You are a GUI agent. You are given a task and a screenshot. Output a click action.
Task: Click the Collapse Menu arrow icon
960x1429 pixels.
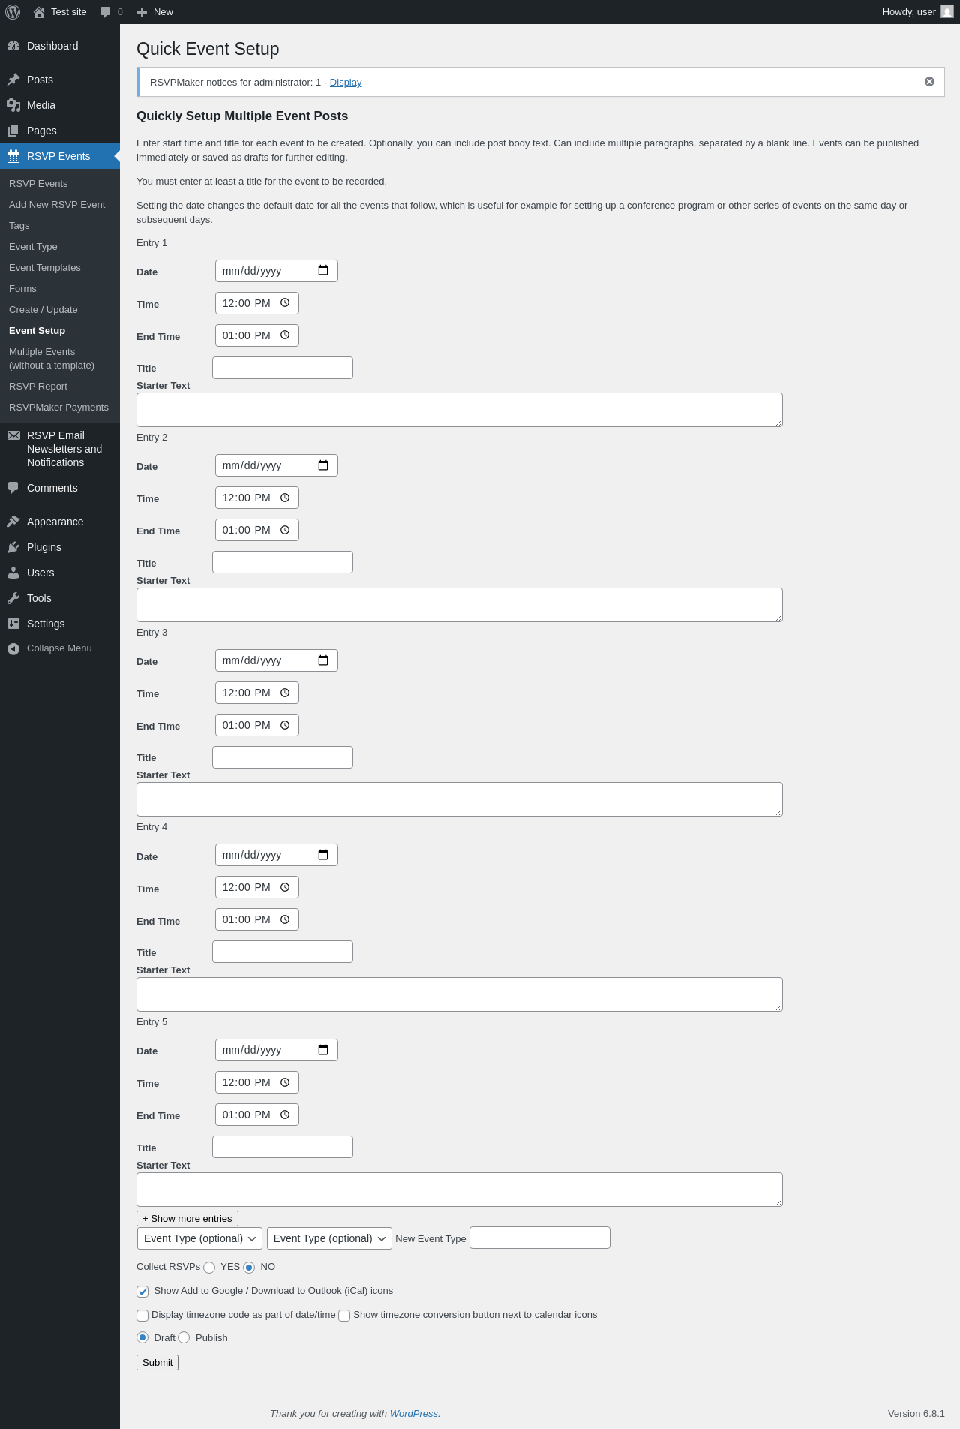[13, 649]
